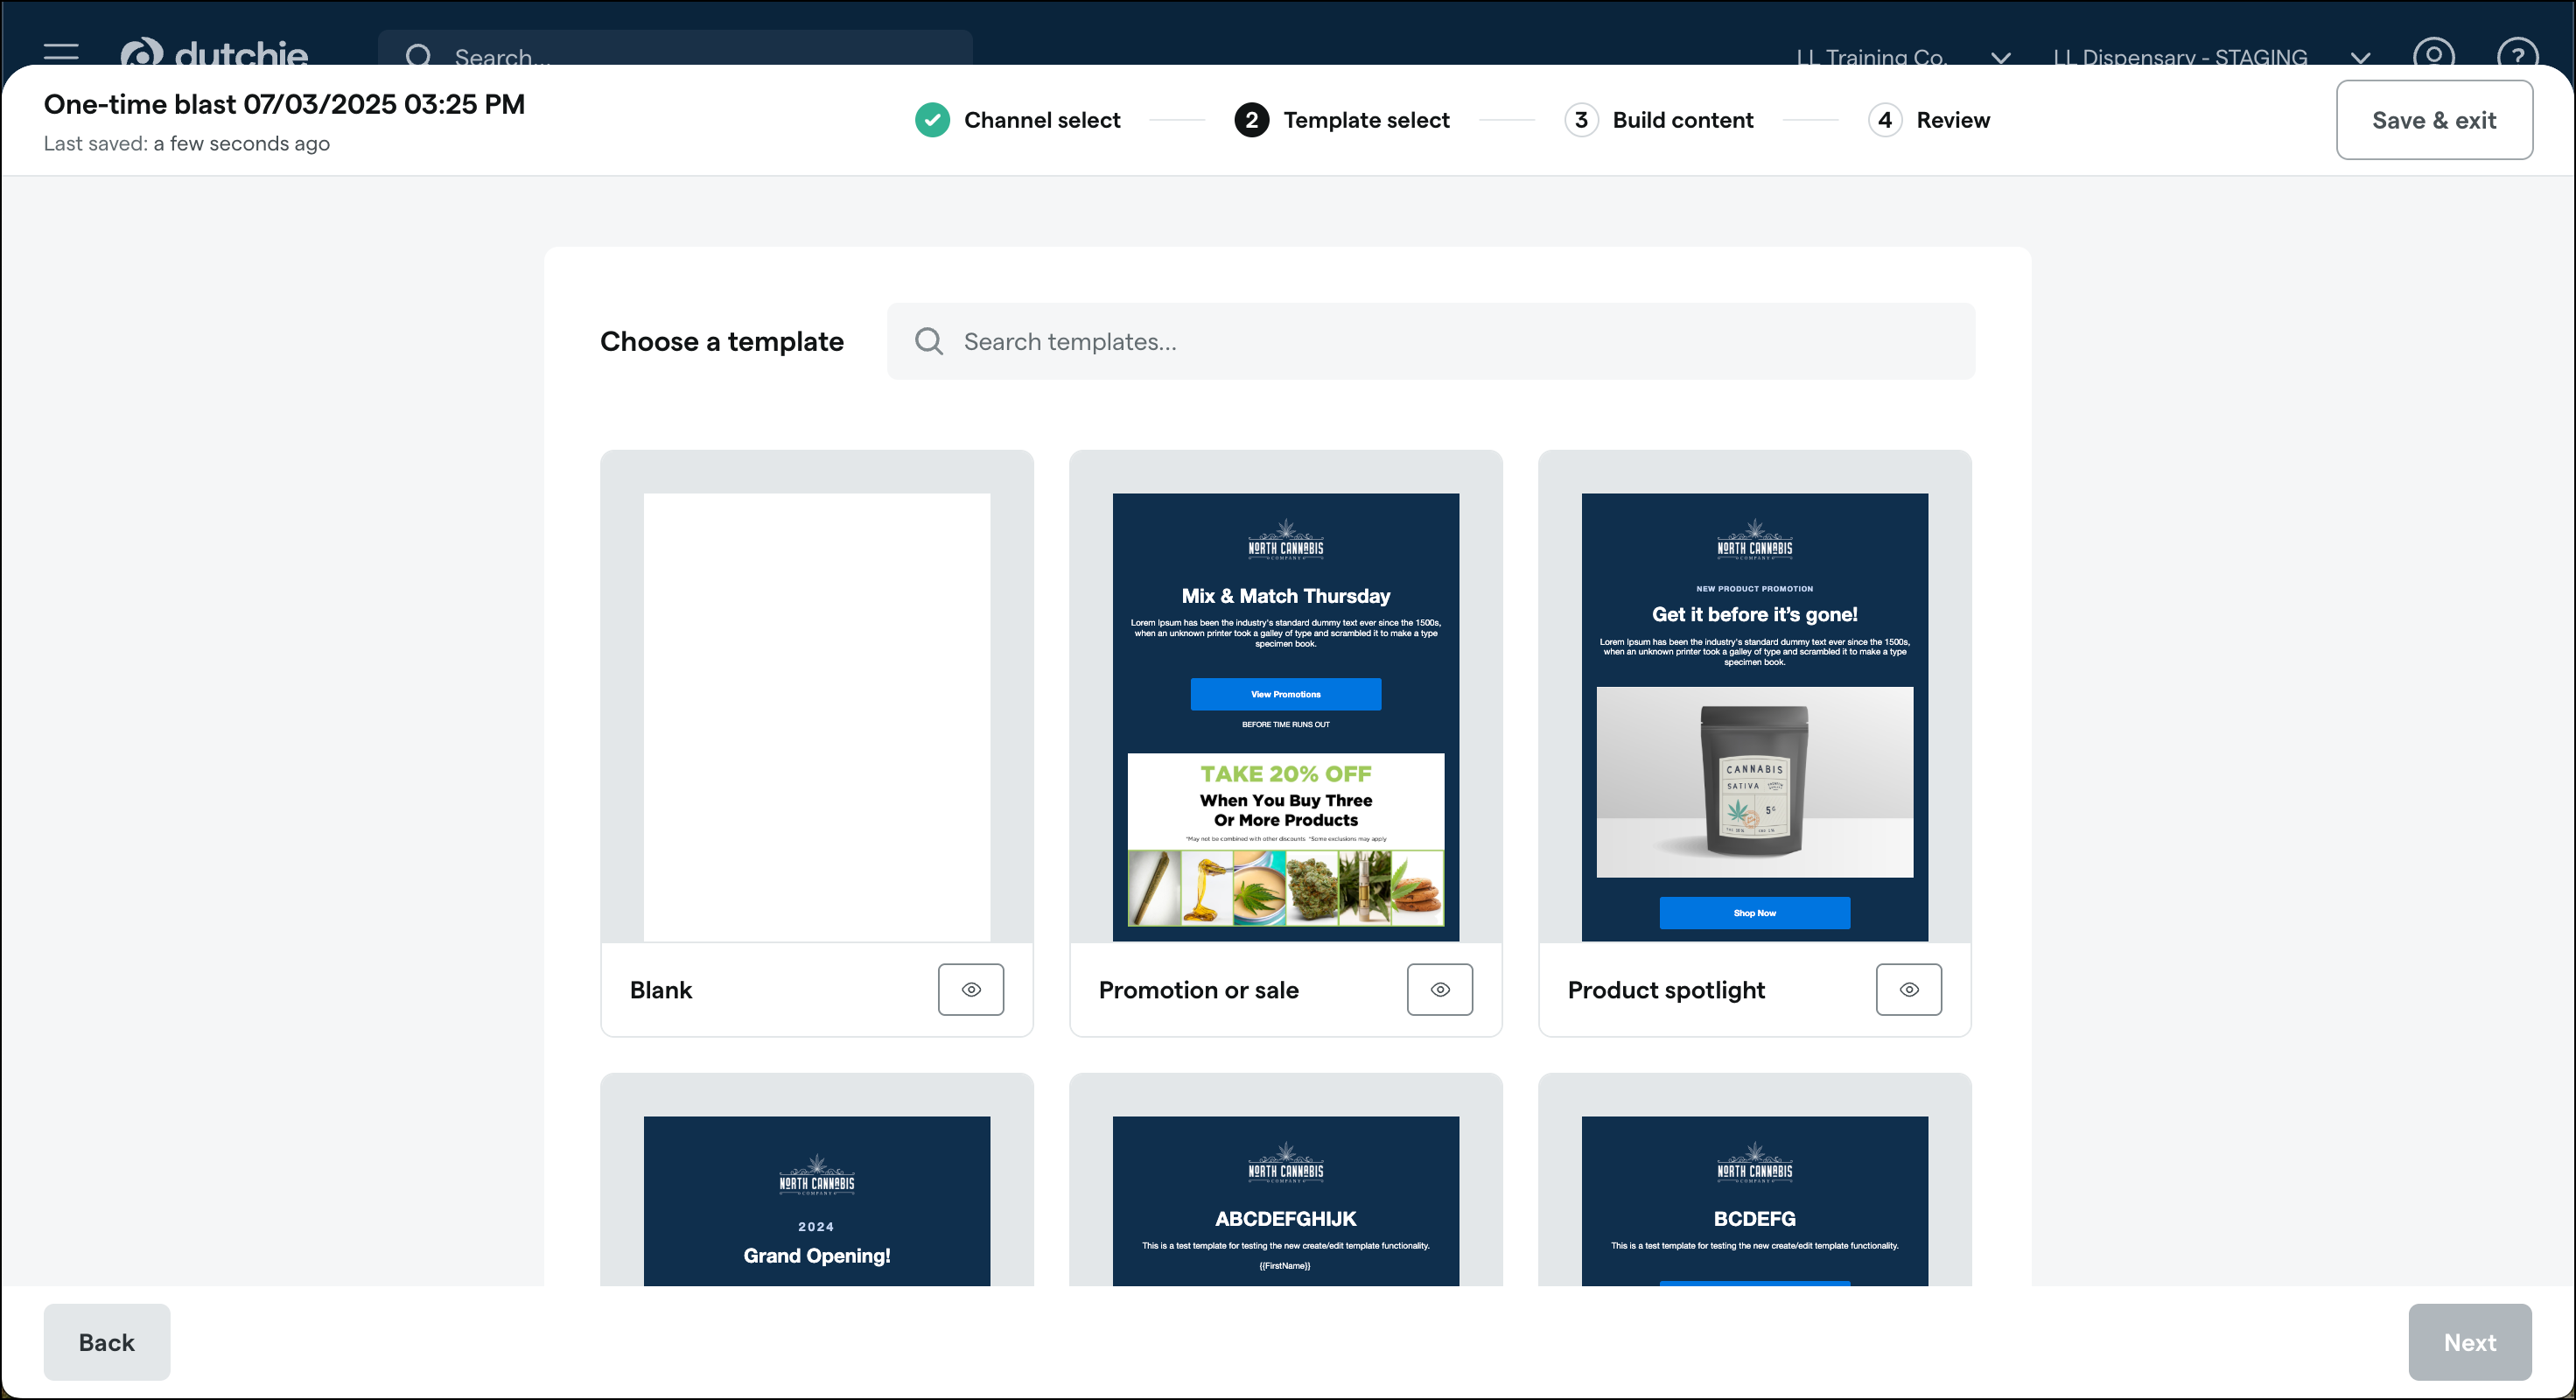Viewport: 2576px width, 1400px height.
Task: Click the Next button
Action: (x=2470, y=1342)
